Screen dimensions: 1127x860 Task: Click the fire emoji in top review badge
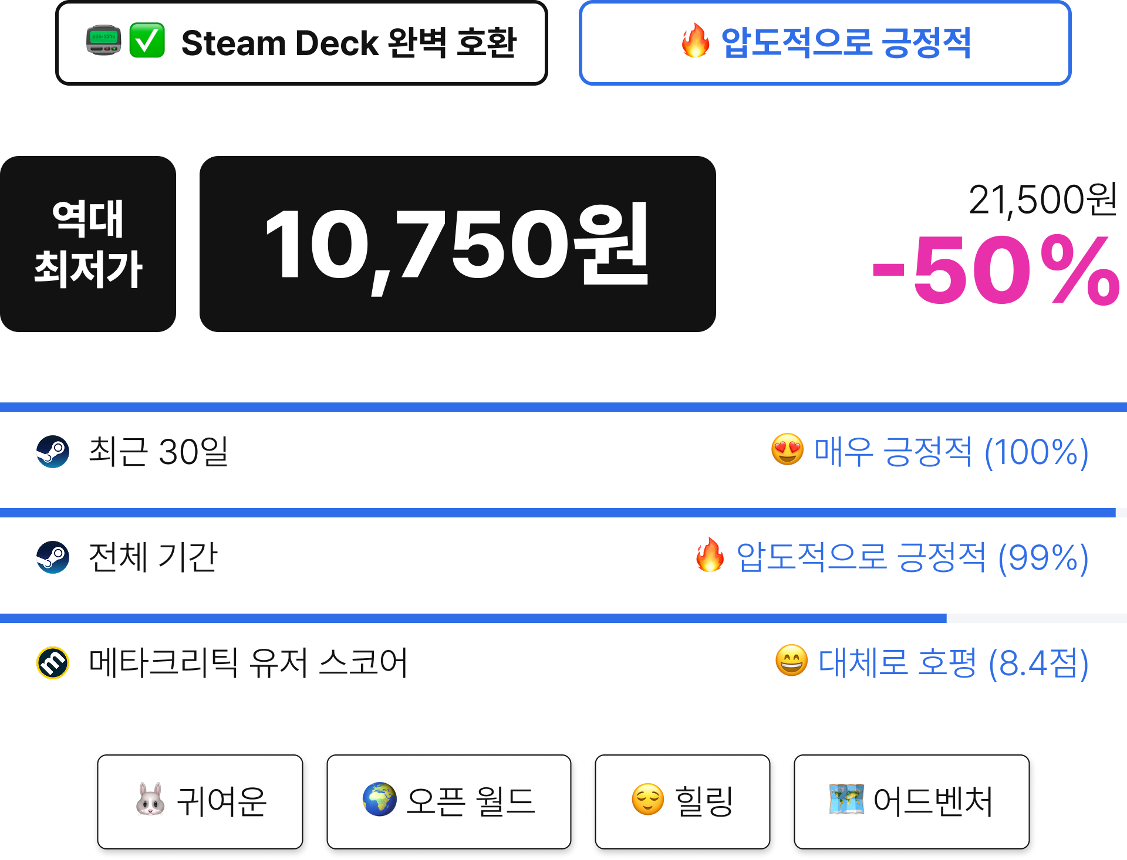pos(696,40)
